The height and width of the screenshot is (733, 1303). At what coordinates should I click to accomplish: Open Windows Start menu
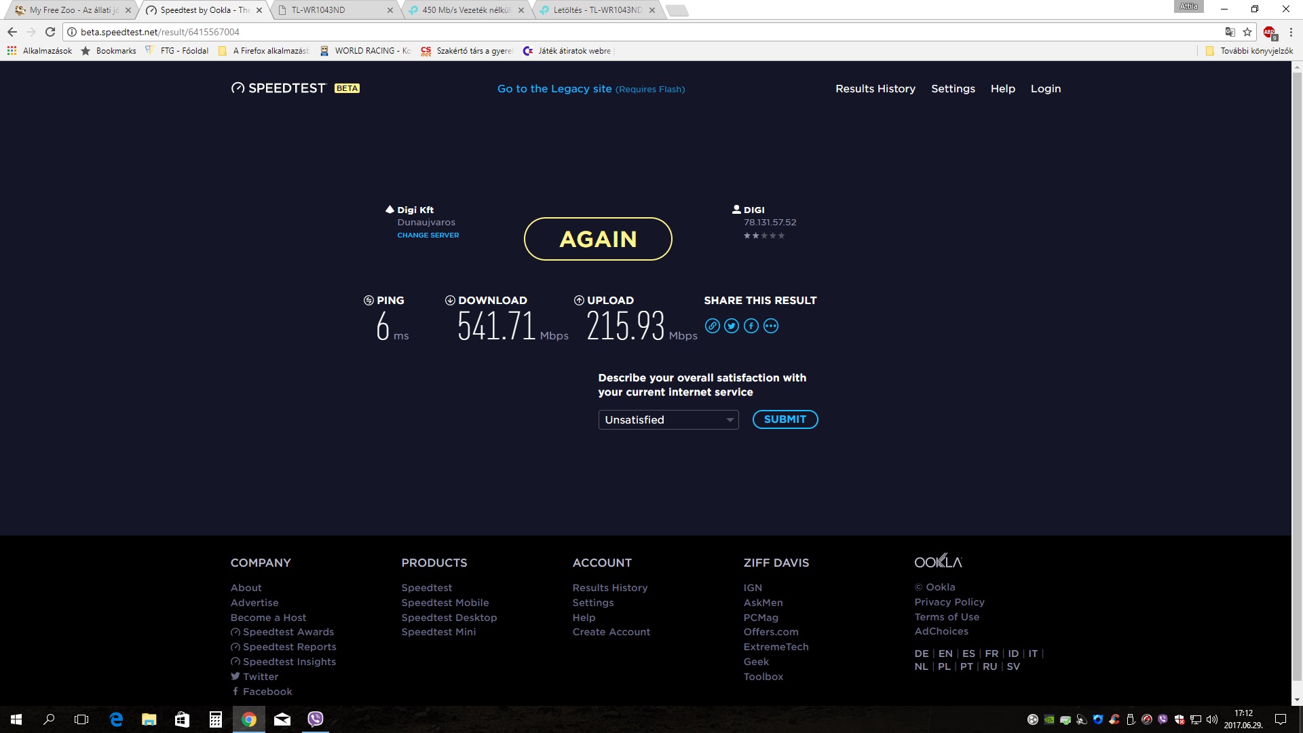pos(16,719)
